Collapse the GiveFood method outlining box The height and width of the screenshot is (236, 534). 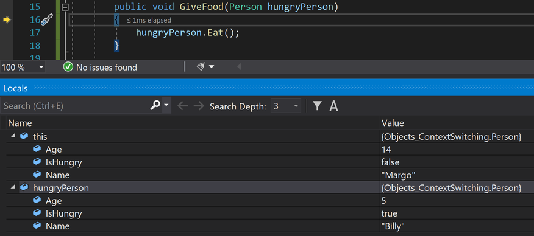[65, 7]
